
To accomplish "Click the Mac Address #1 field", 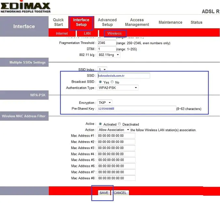I will click(116, 136).
